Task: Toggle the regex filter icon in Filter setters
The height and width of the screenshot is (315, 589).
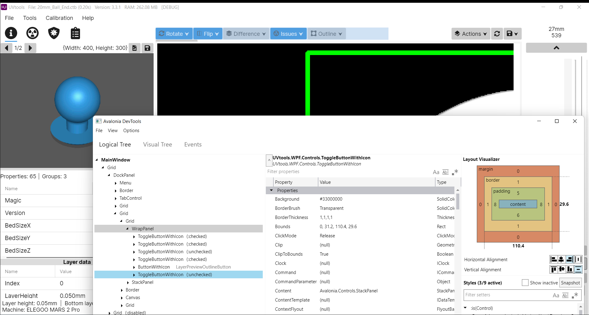Action: tap(576, 295)
